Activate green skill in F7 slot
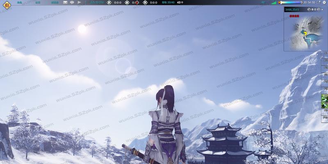 [325, 98]
